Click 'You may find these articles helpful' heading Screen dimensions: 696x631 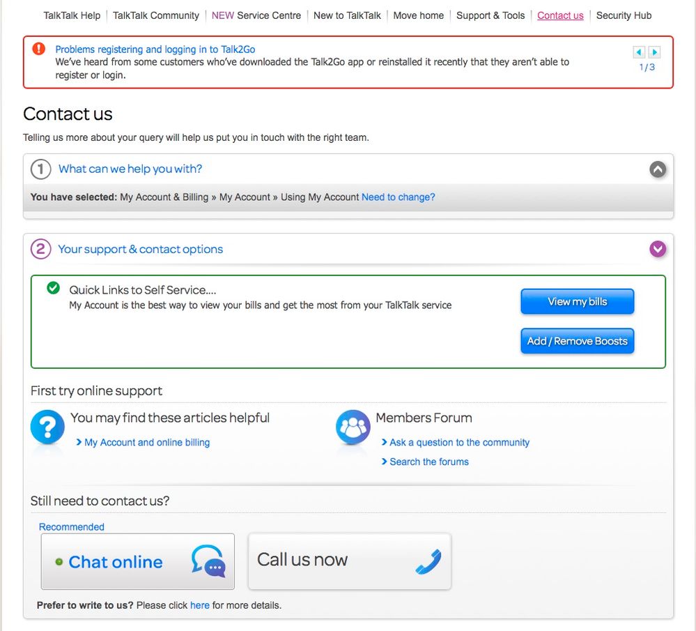170,418
